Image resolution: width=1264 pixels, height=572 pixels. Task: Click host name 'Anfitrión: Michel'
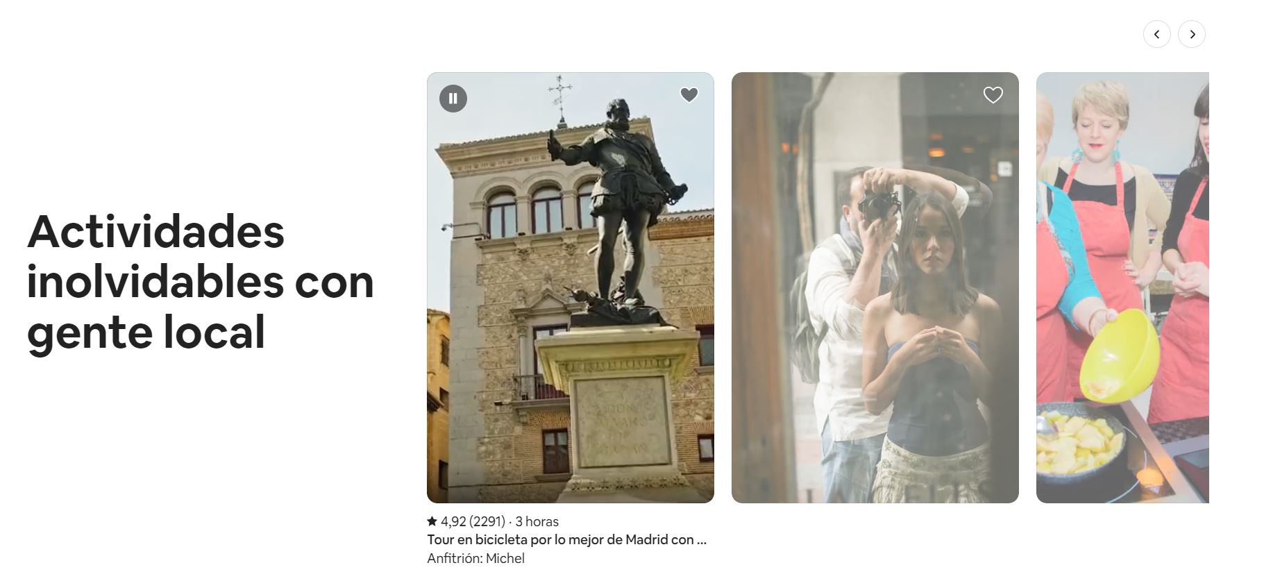(x=475, y=558)
